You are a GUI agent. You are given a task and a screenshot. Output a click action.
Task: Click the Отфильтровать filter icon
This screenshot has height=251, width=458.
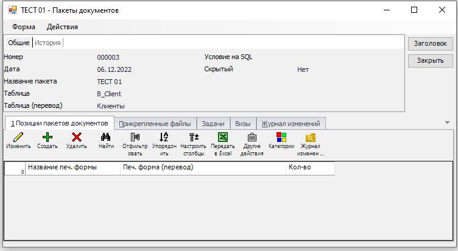coord(135,138)
